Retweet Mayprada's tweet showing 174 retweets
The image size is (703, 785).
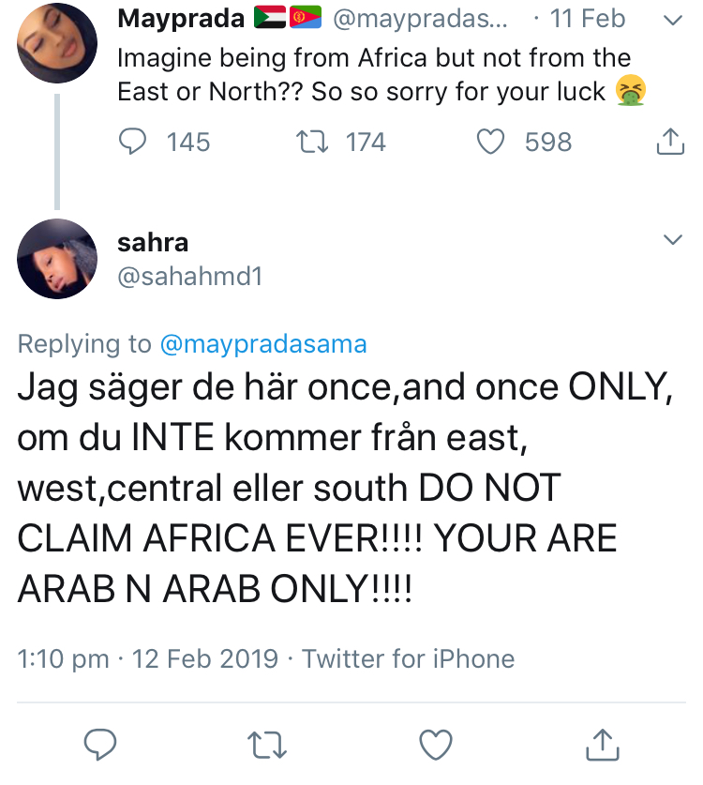tap(306, 142)
